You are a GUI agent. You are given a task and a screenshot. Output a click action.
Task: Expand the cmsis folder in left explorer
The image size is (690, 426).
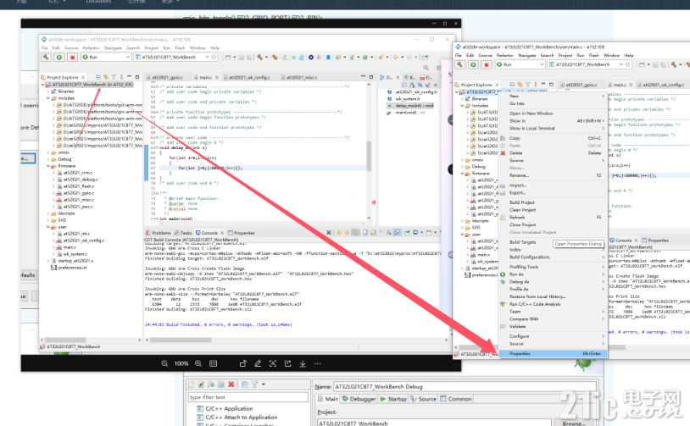pyautogui.click(x=48, y=152)
